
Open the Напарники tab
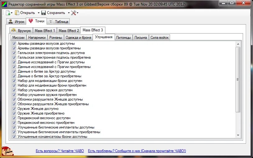37,38
